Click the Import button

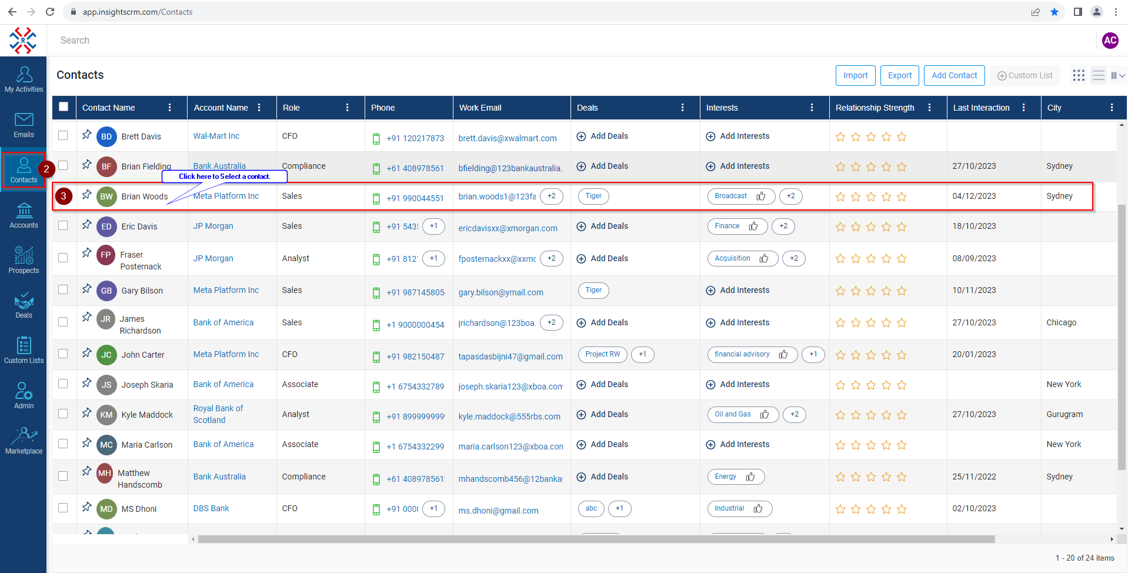856,75
